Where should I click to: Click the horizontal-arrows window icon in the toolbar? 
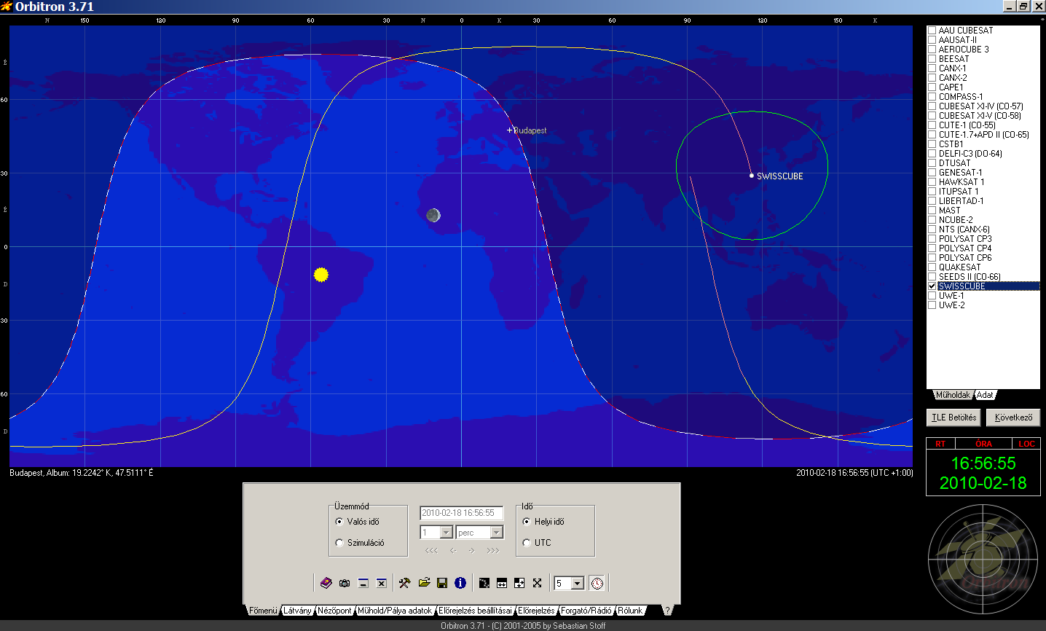click(502, 583)
